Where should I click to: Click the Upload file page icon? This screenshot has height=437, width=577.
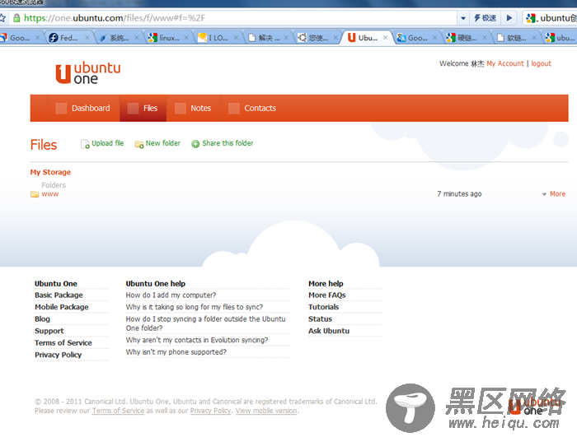coord(85,144)
